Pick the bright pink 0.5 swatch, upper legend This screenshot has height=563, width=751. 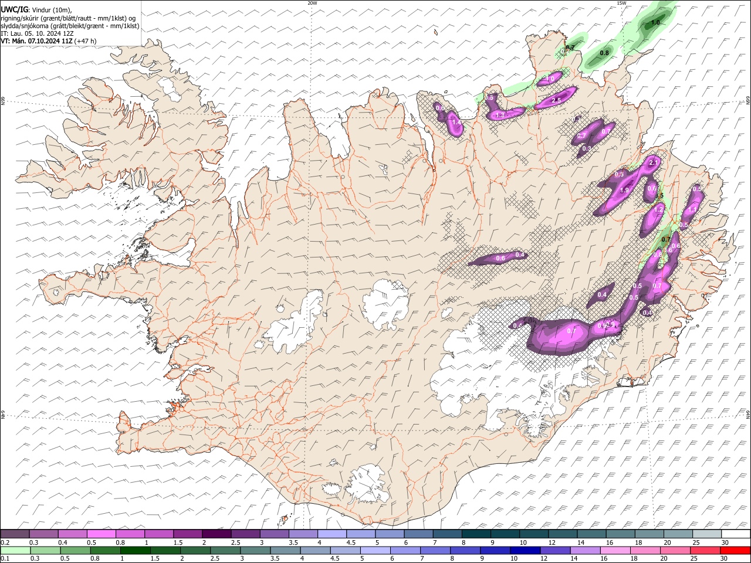[x=101, y=534]
